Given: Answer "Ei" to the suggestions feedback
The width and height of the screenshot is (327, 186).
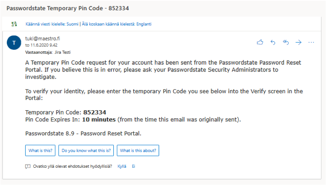Looking at the screenshot, I should (133, 166).
